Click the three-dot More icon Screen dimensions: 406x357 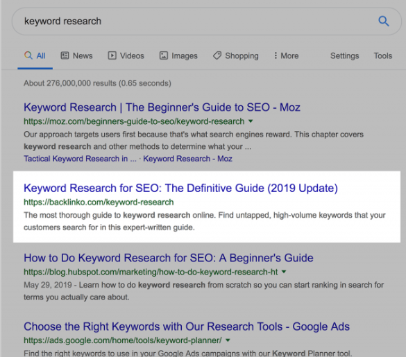click(x=276, y=55)
